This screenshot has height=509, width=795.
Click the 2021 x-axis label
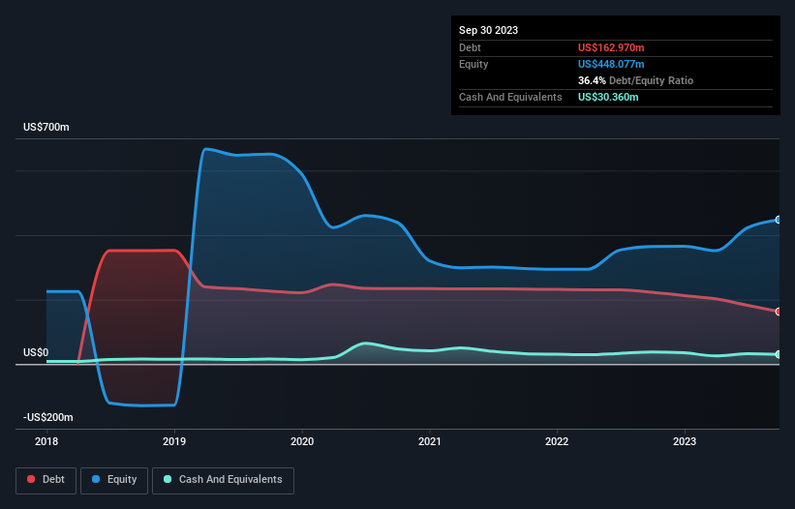[x=430, y=441]
